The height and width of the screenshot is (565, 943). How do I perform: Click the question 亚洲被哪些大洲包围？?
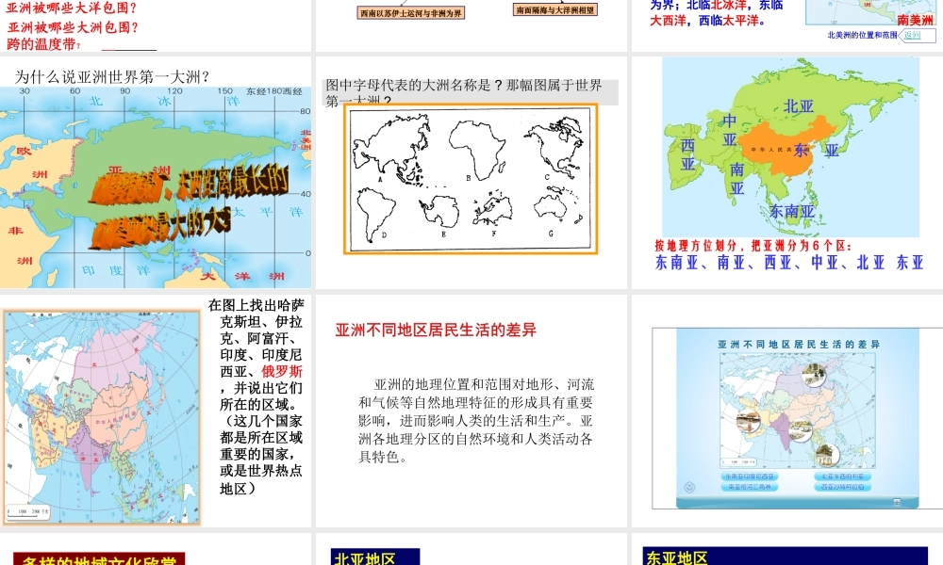tap(73, 27)
